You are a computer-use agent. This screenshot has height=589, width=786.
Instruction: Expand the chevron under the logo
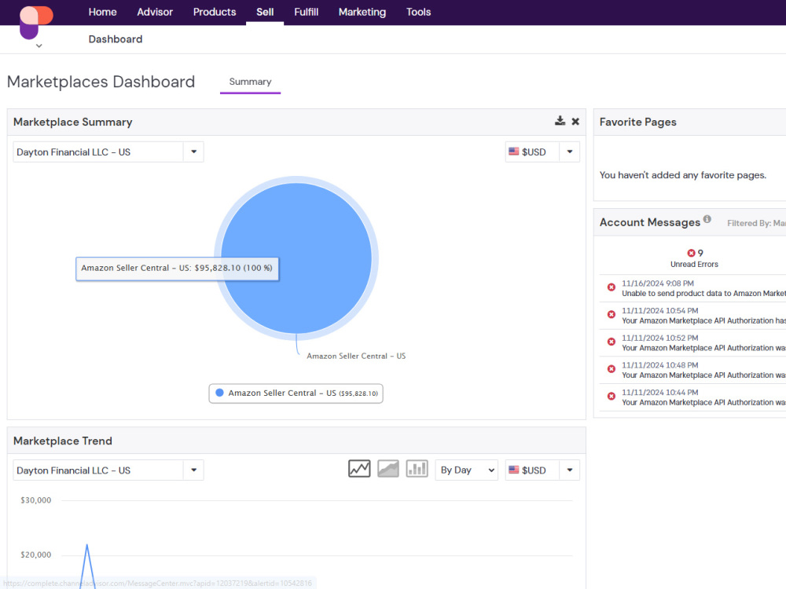[39, 46]
